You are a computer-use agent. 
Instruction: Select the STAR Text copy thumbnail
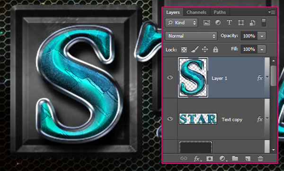198,119
